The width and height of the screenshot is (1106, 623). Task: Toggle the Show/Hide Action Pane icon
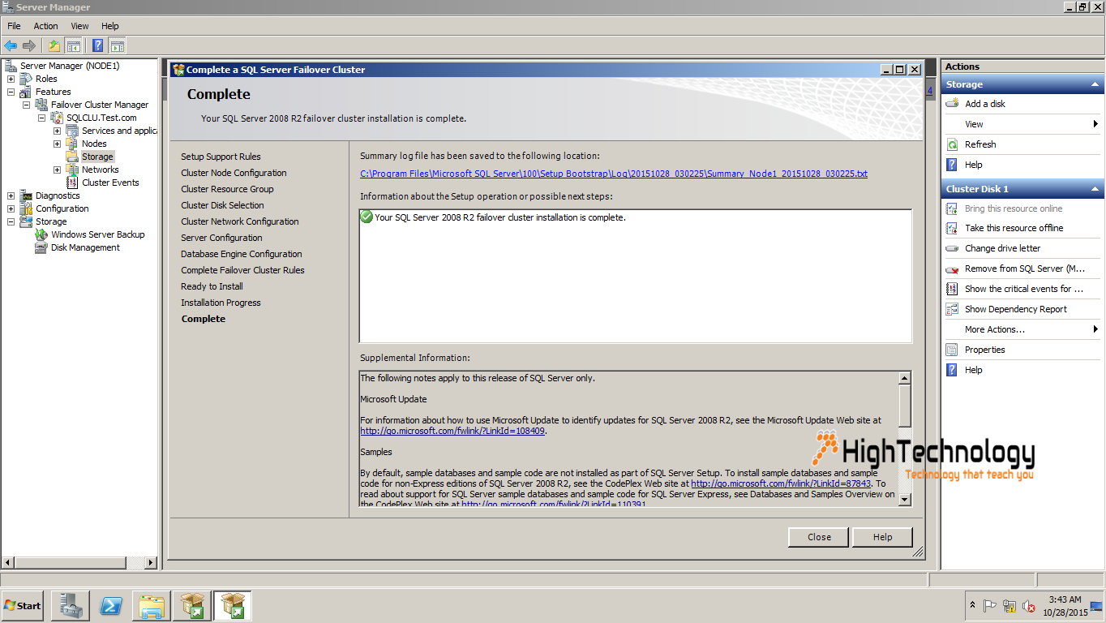(x=117, y=45)
